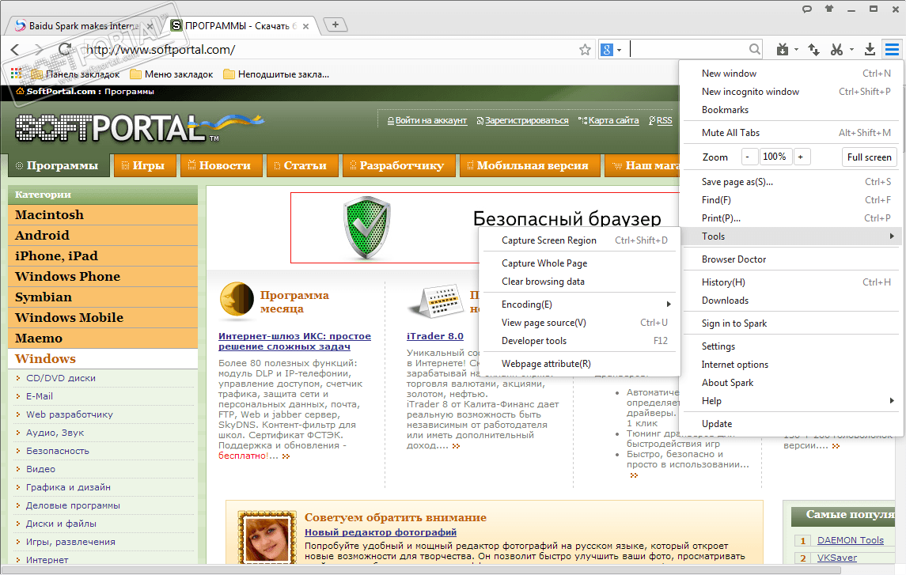Open downloads via download arrow icon

coord(870,50)
